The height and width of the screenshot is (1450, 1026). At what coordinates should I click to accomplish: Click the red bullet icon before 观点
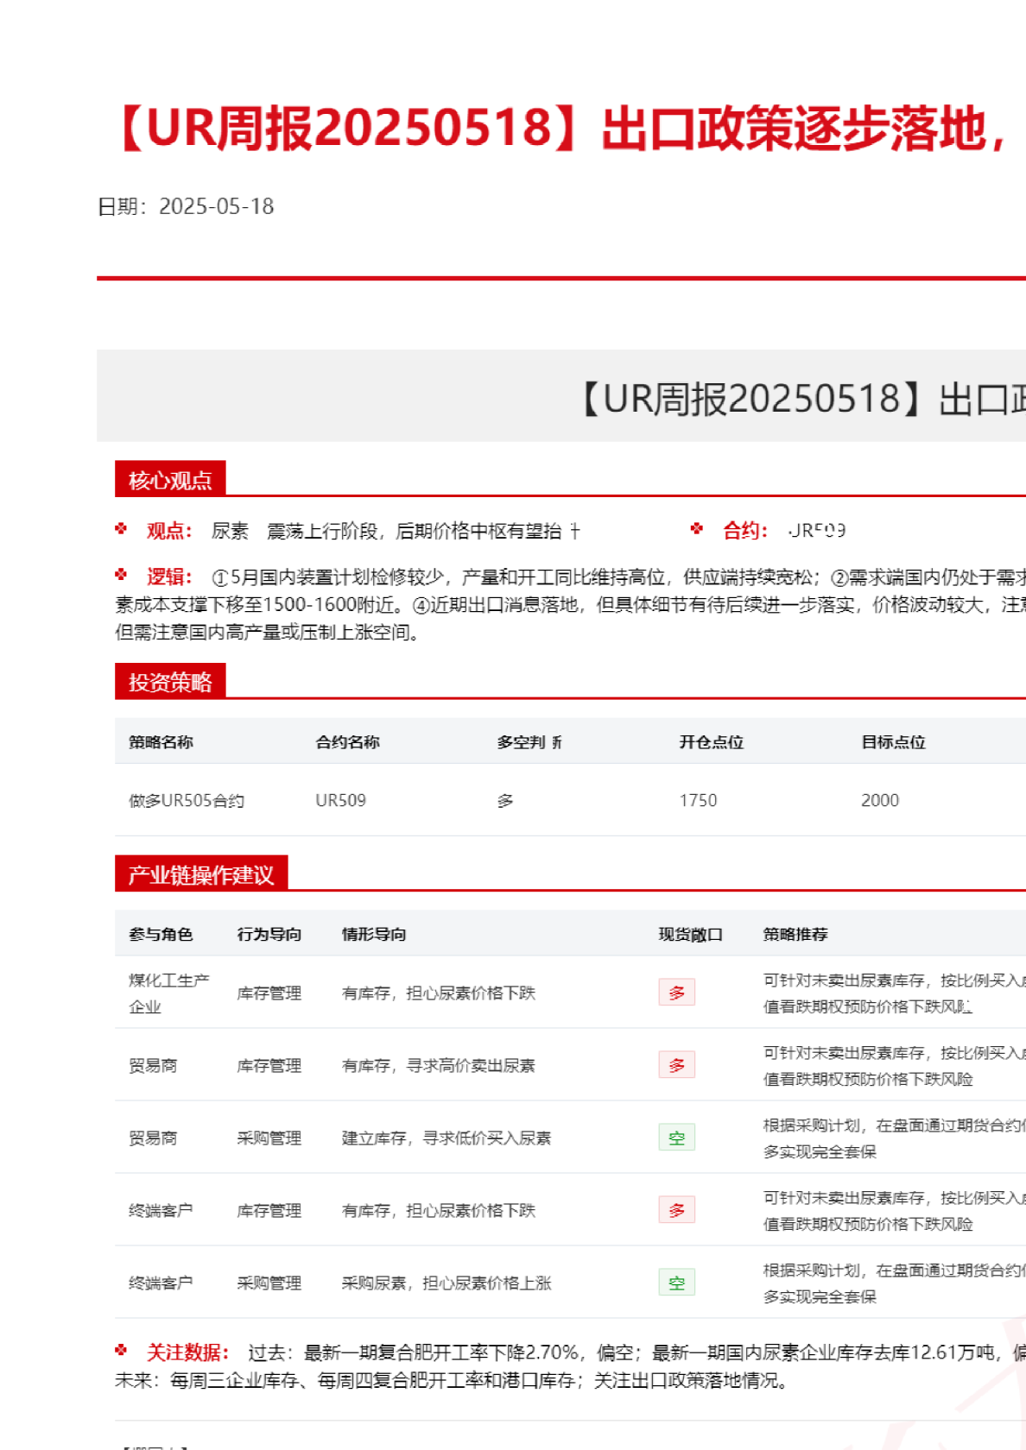point(121,529)
